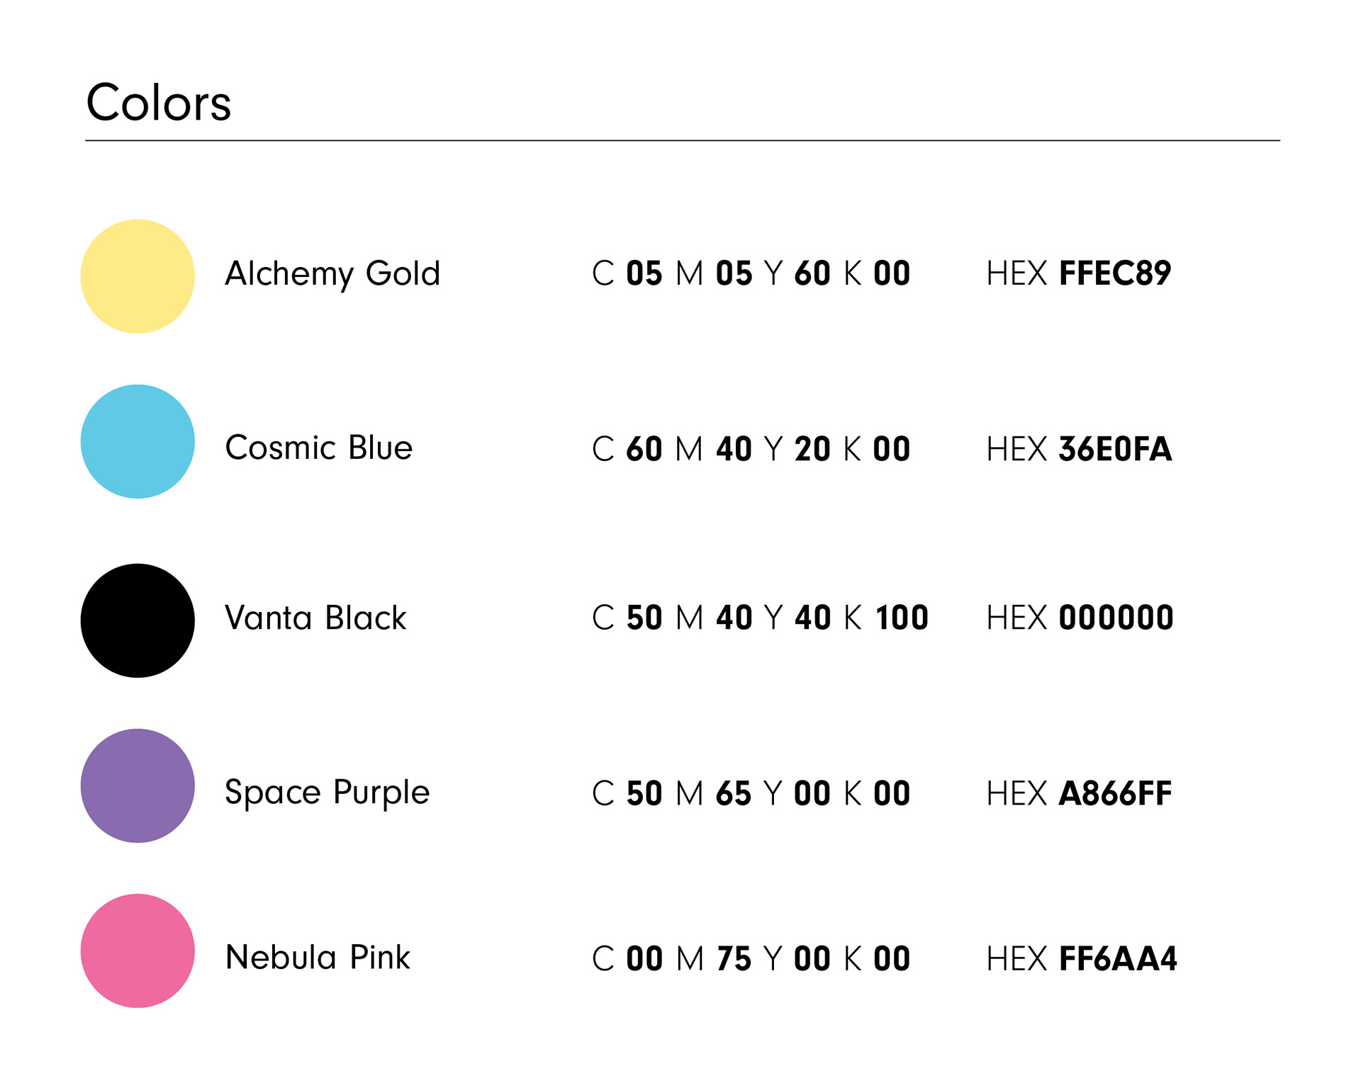The image size is (1361, 1078).
Task: Click hex value 000000
Action: (1116, 618)
